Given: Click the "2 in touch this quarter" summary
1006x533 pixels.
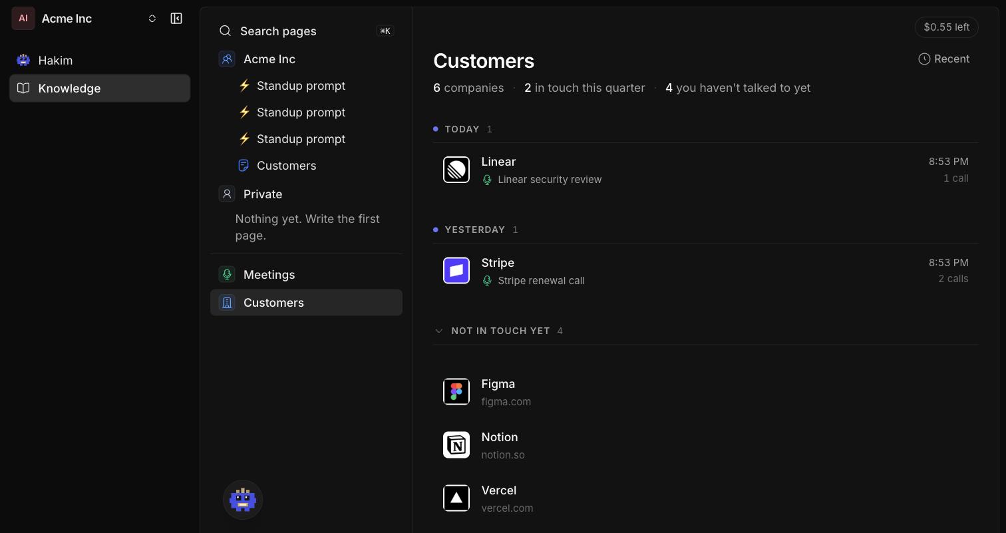Looking at the screenshot, I should click(584, 88).
